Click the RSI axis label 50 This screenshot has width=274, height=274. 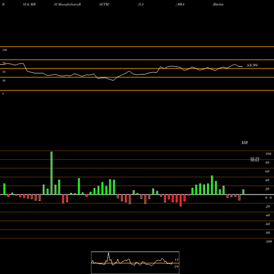click(4, 72)
